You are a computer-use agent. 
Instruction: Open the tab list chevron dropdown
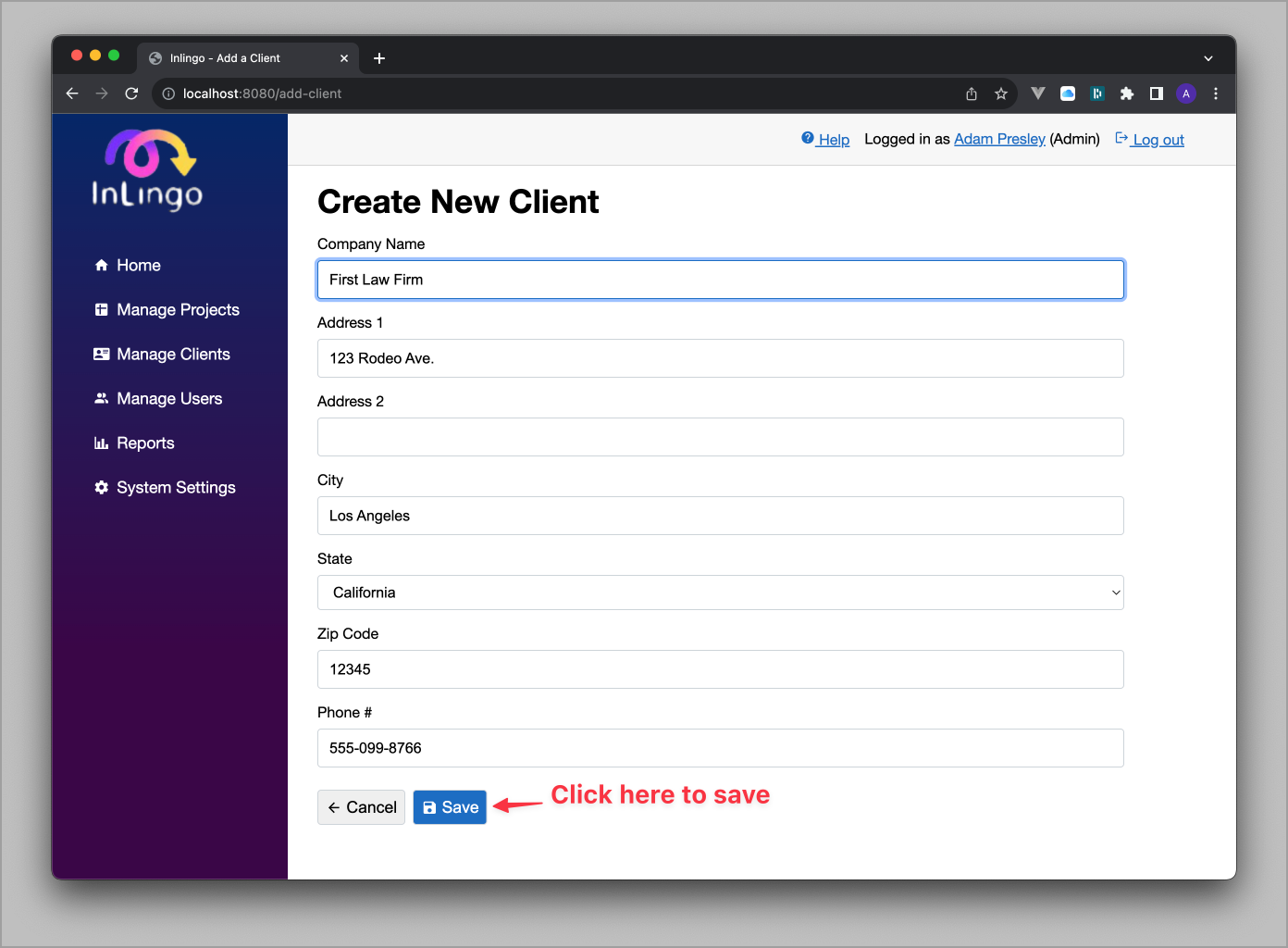[1207, 57]
